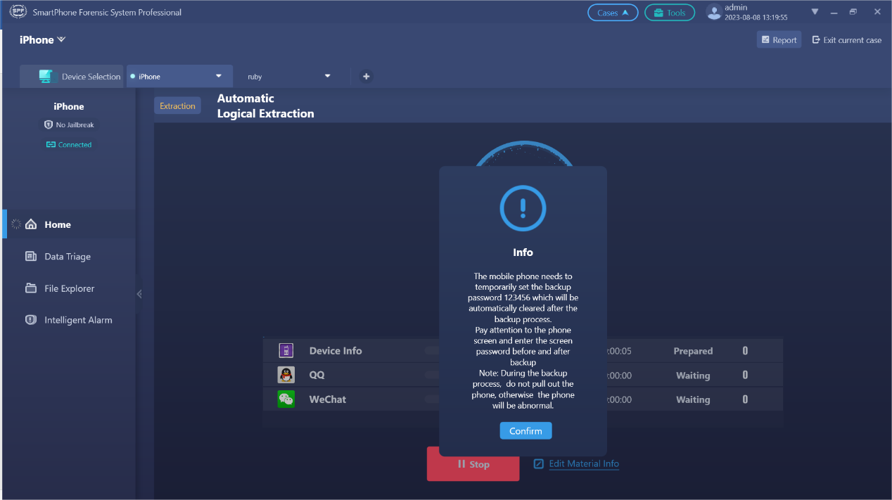Click Exit current case
Screen dimensions: 892x500
point(847,40)
